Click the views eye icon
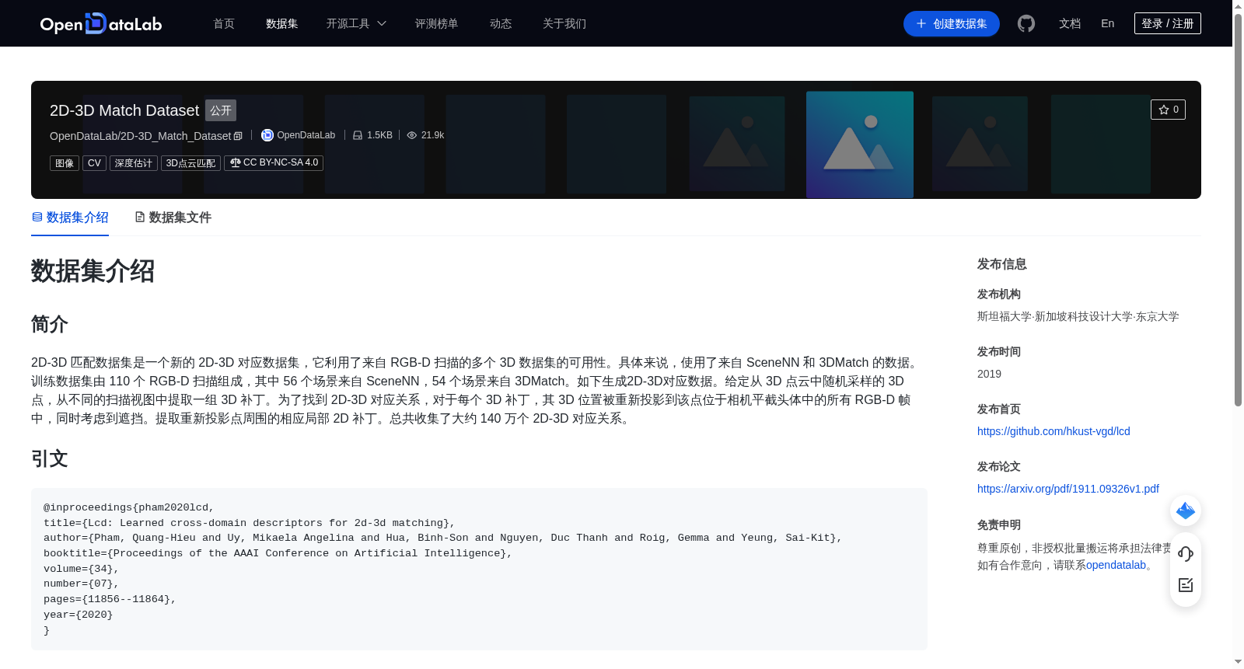Image resolution: width=1244 pixels, height=669 pixels. click(412, 135)
